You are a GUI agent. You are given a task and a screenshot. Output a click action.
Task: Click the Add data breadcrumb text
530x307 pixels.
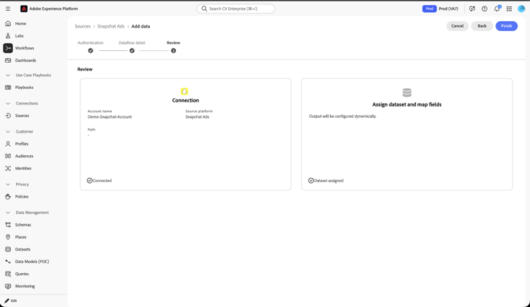[x=141, y=26]
